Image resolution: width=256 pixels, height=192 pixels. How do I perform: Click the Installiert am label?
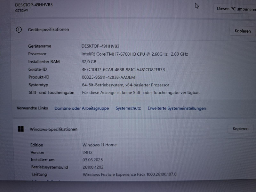(43, 160)
